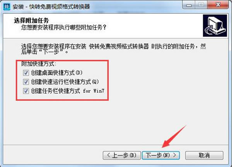Click the 取消 button to cancel setup
This screenshot has width=232, height=167.
click(204, 155)
